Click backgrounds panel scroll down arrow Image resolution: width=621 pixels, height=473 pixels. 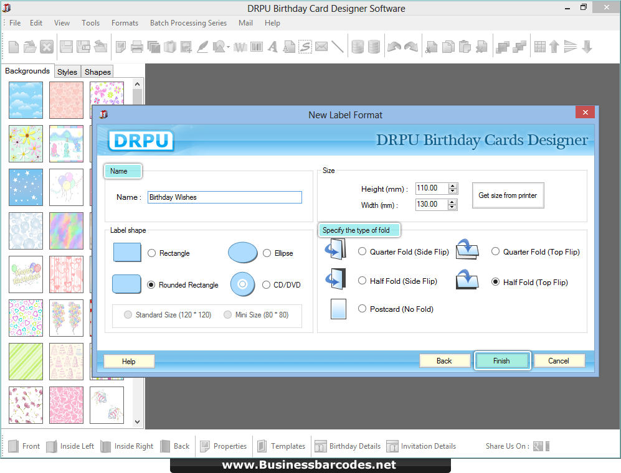click(x=137, y=421)
